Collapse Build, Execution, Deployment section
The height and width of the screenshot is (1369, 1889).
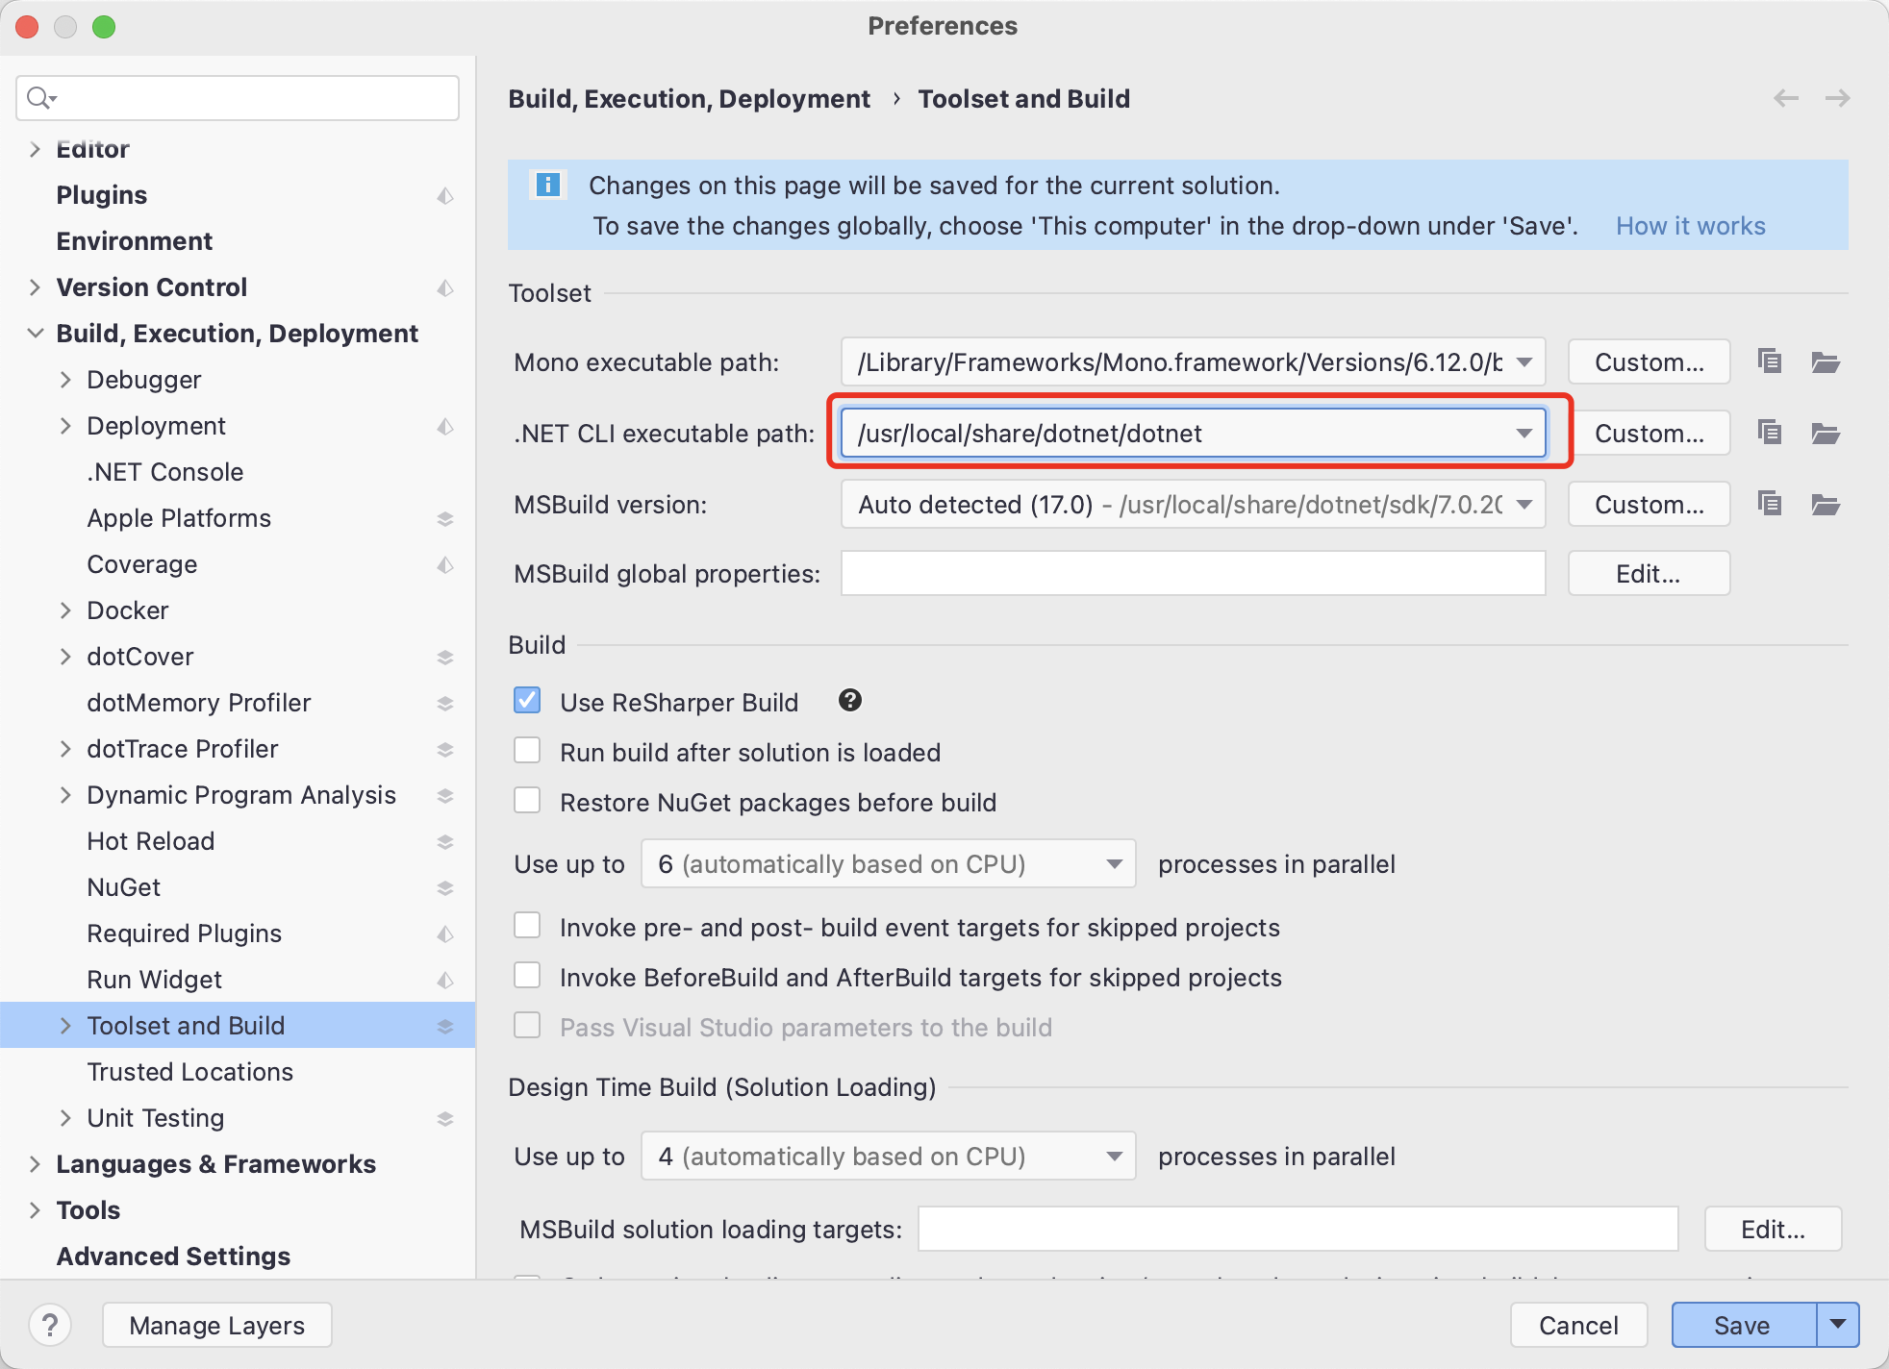point(36,334)
